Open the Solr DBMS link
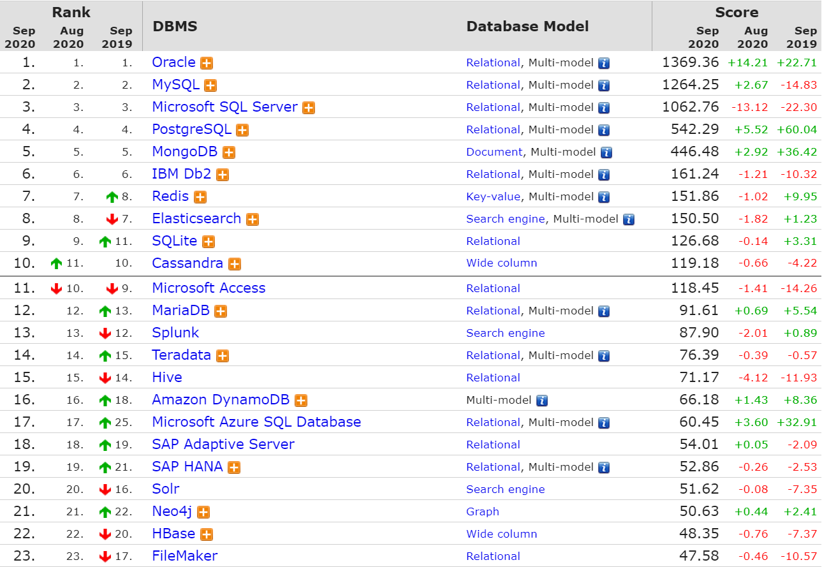 166,489
